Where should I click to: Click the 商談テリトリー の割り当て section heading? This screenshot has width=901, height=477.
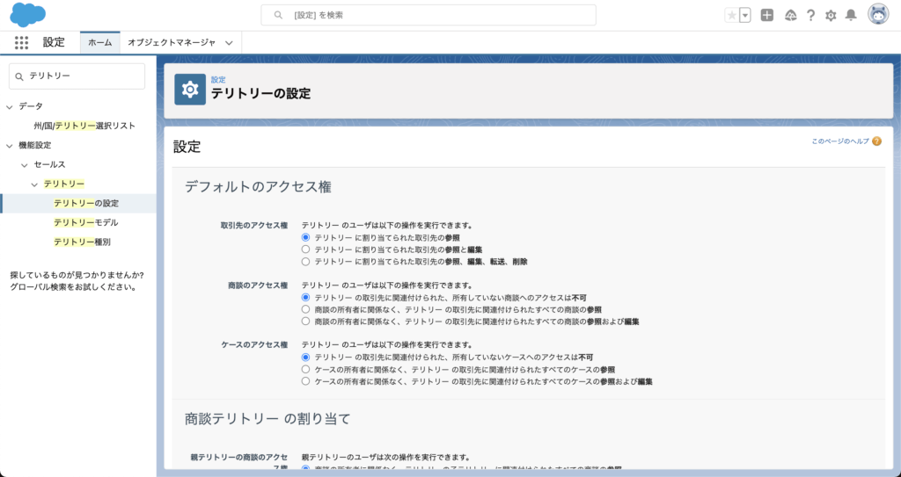point(267,418)
